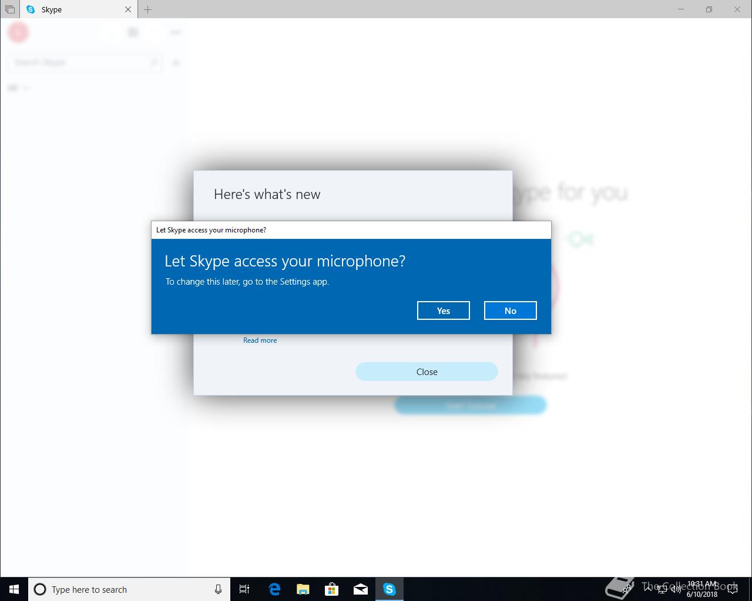Click blurred Skype button behind dialog

coord(471,405)
